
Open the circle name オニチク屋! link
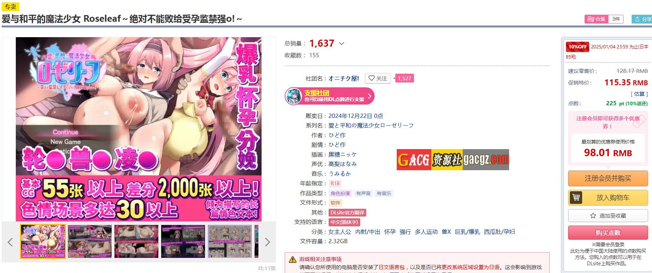[x=344, y=78]
